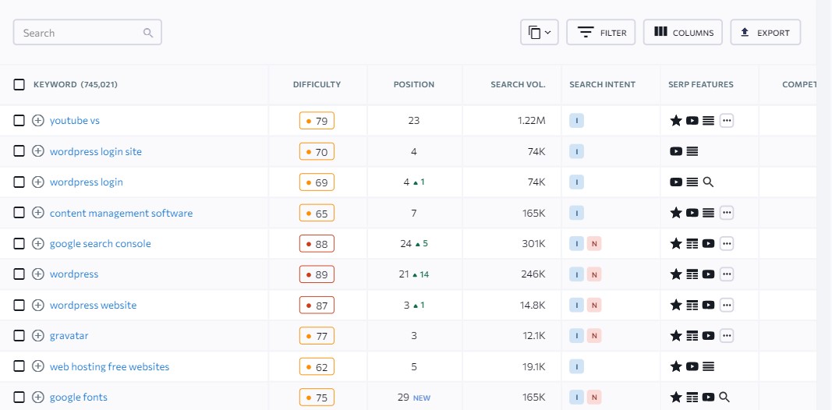The width and height of the screenshot is (832, 410).
Task: Add 'youtube vs' with plus icon
Action: [x=37, y=120]
